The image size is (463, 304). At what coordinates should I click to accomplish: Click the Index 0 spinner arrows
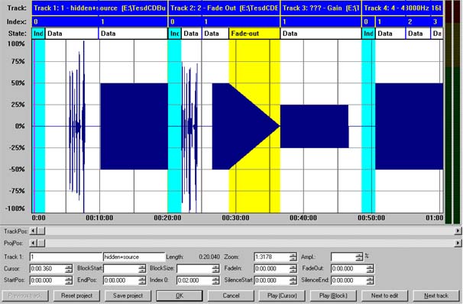coord(216,280)
